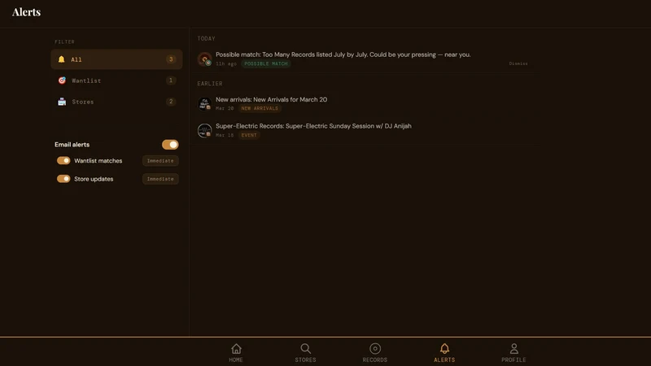Toggle the Email alerts master switch
The height and width of the screenshot is (366, 651).
point(170,145)
